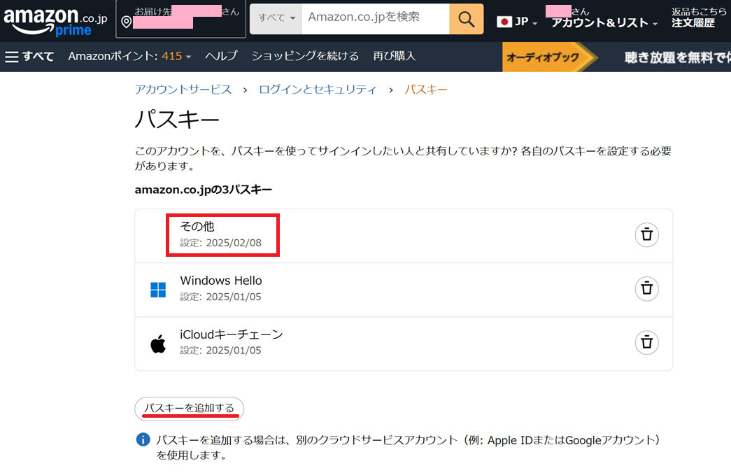Click the Amazon.co.jp prime logo

tap(55, 21)
